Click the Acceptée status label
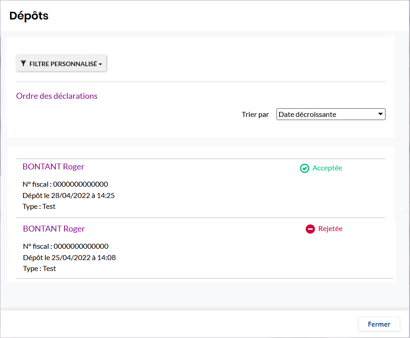Image resolution: width=410 pixels, height=338 pixels. (327, 168)
